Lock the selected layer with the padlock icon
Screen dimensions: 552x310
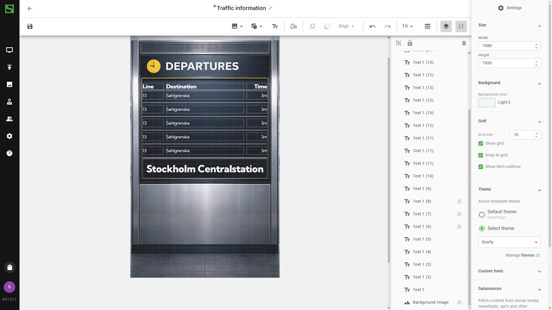pyautogui.click(x=410, y=43)
